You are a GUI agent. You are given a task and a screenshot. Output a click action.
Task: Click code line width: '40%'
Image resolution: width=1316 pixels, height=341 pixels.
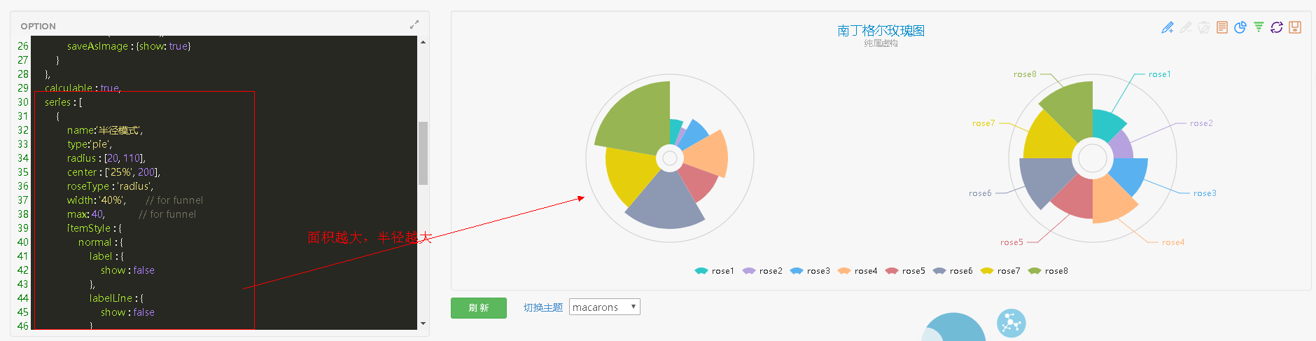97,200
